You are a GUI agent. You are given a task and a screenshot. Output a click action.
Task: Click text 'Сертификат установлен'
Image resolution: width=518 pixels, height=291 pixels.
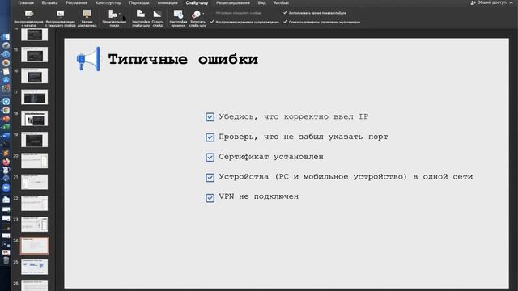(271, 157)
